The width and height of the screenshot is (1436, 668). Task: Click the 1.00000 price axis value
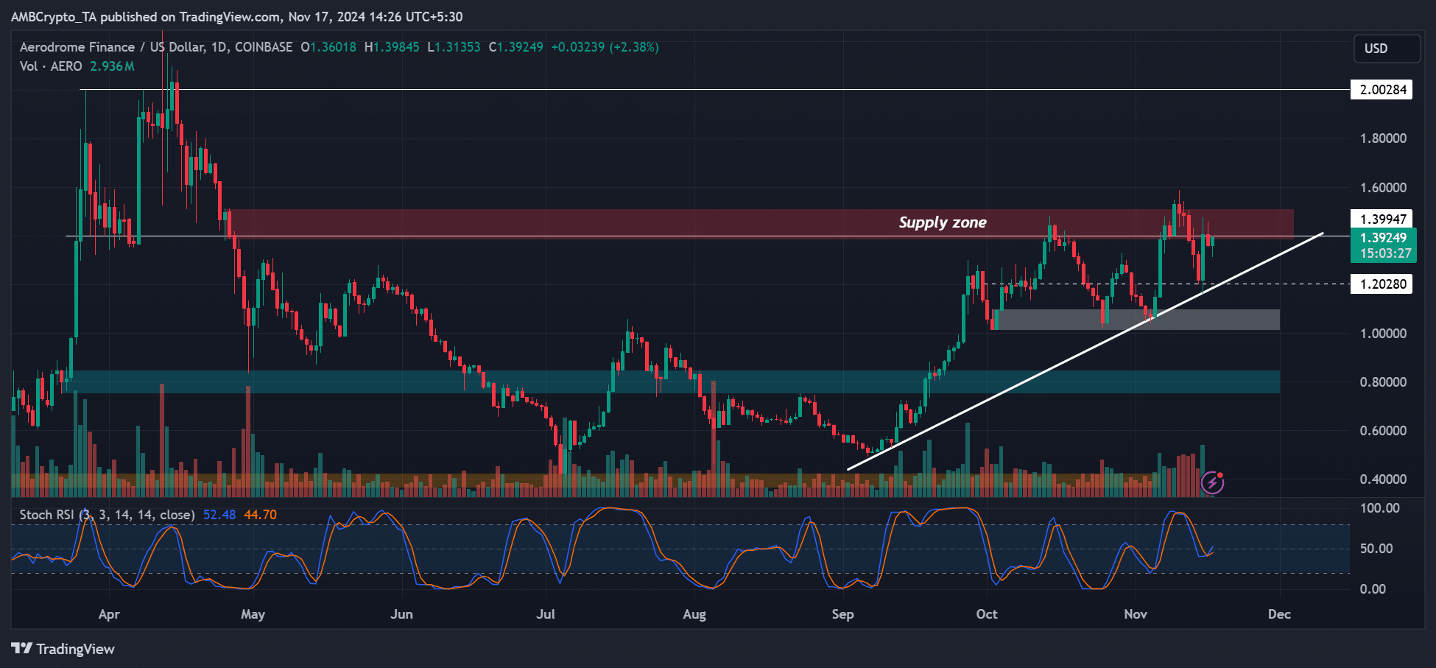1383,334
